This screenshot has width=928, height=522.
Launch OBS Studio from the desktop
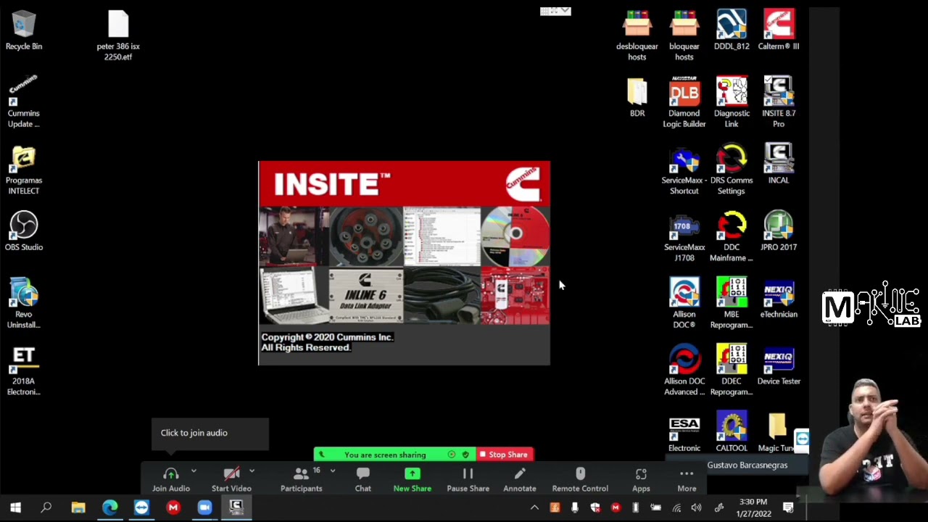[x=24, y=232]
